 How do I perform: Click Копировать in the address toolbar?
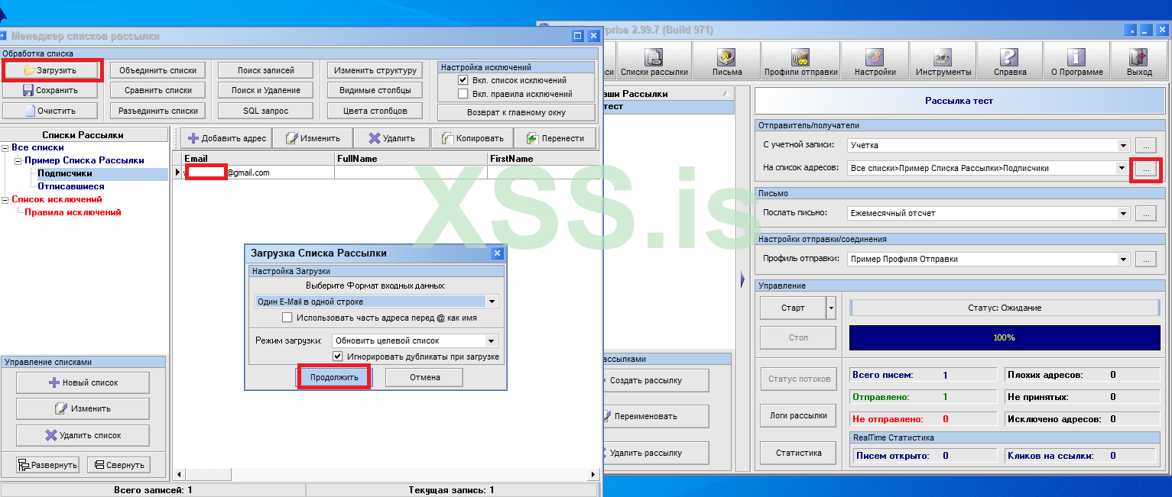(472, 138)
